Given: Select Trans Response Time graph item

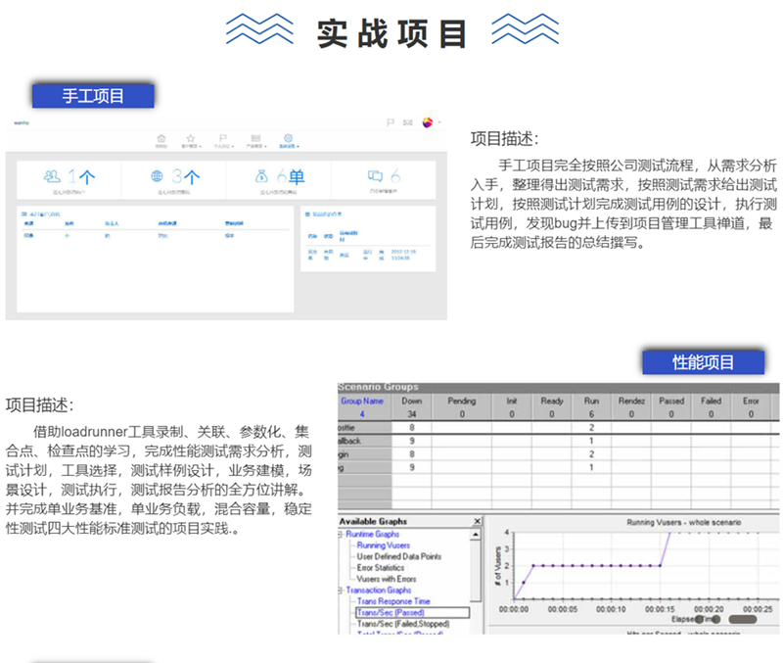Looking at the screenshot, I should click(393, 601).
